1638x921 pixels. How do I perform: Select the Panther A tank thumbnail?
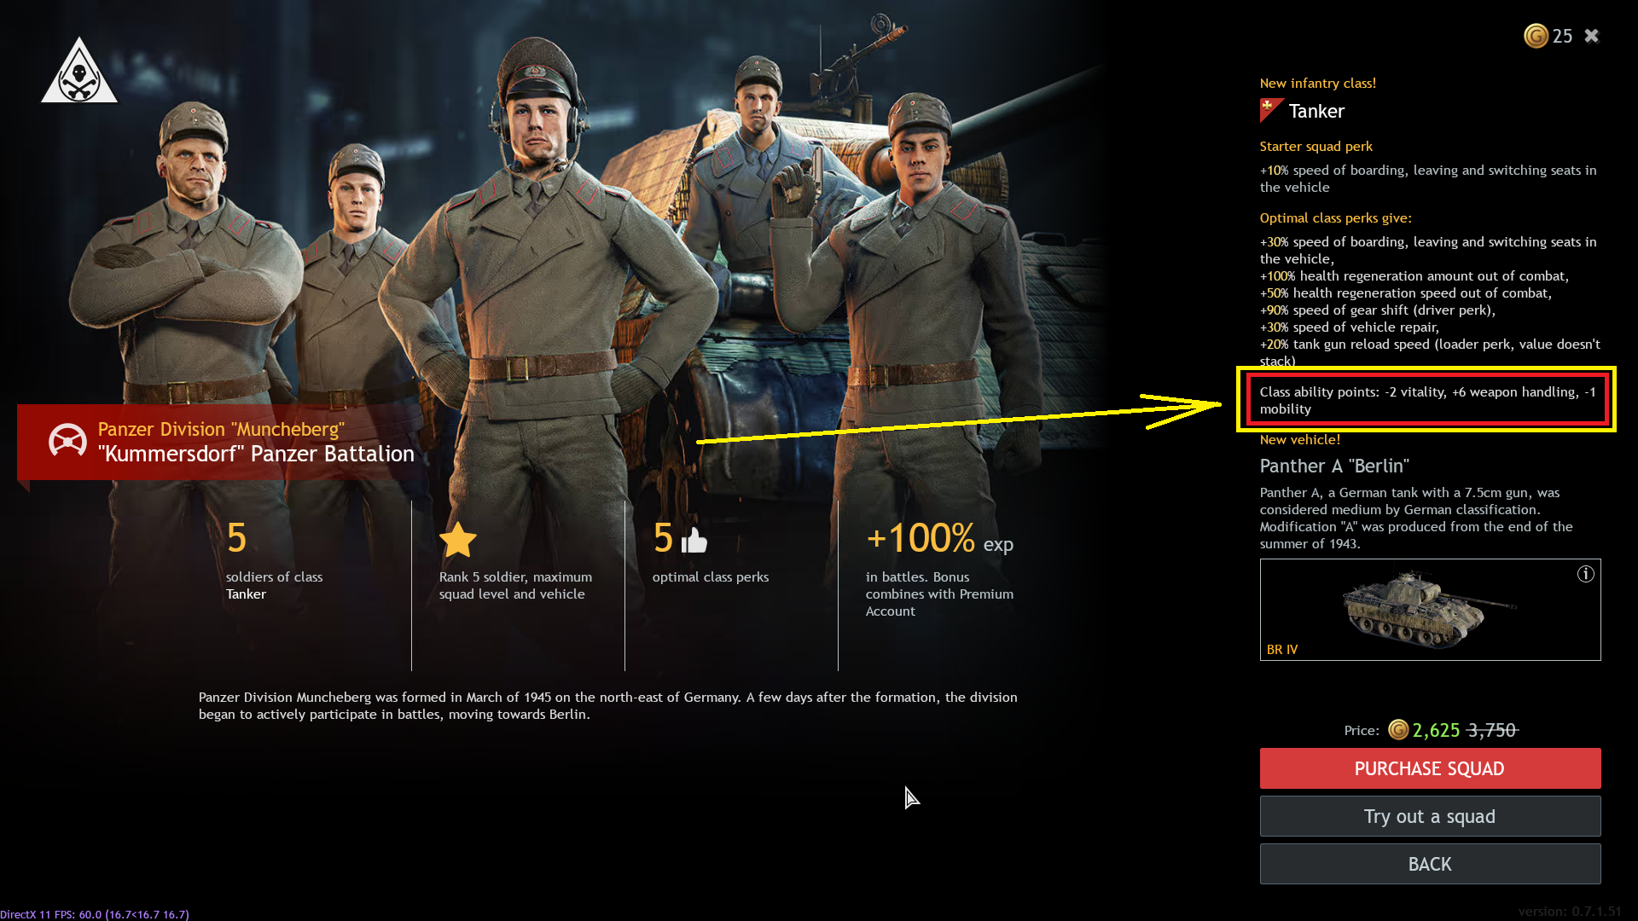[x=1430, y=609]
